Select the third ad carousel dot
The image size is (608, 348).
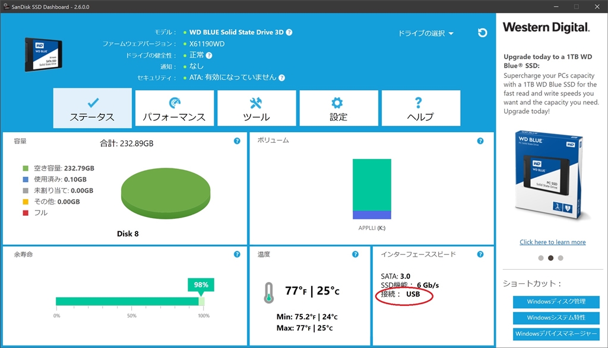[x=560, y=258]
